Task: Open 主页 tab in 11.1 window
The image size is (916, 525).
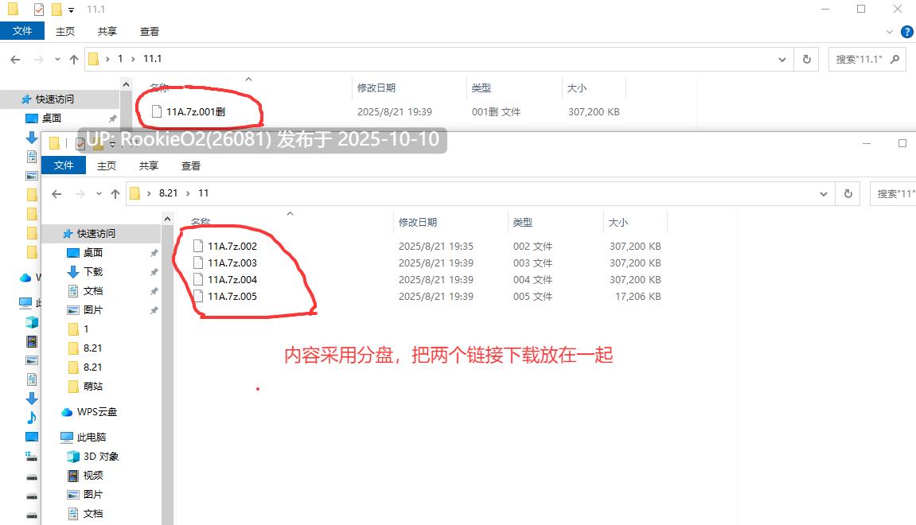Action: [64, 32]
